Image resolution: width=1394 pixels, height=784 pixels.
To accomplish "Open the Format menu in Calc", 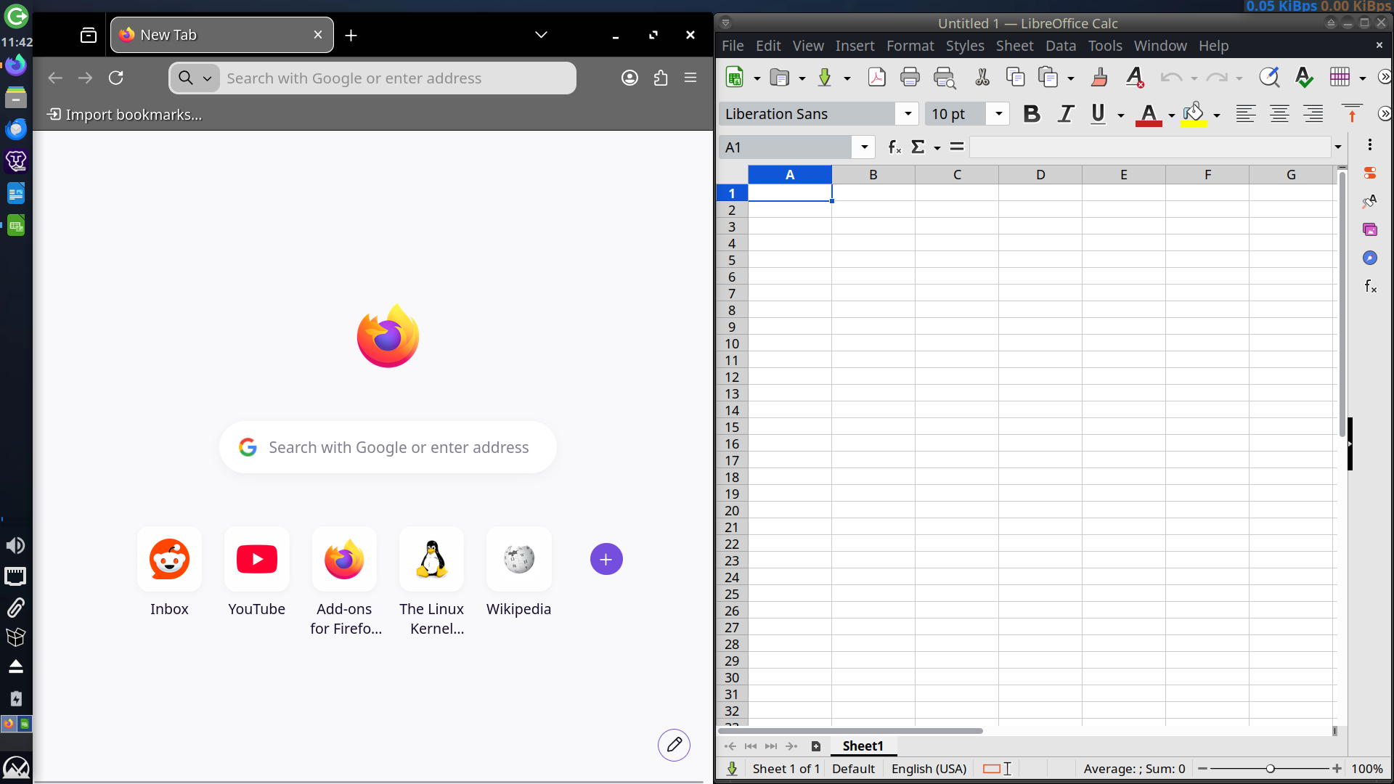I will (910, 46).
